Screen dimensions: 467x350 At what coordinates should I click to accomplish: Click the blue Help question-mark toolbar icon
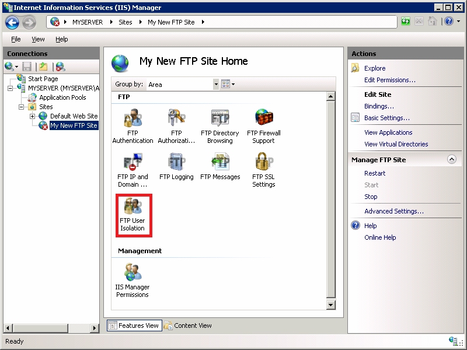pyautogui.click(x=449, y=21)
